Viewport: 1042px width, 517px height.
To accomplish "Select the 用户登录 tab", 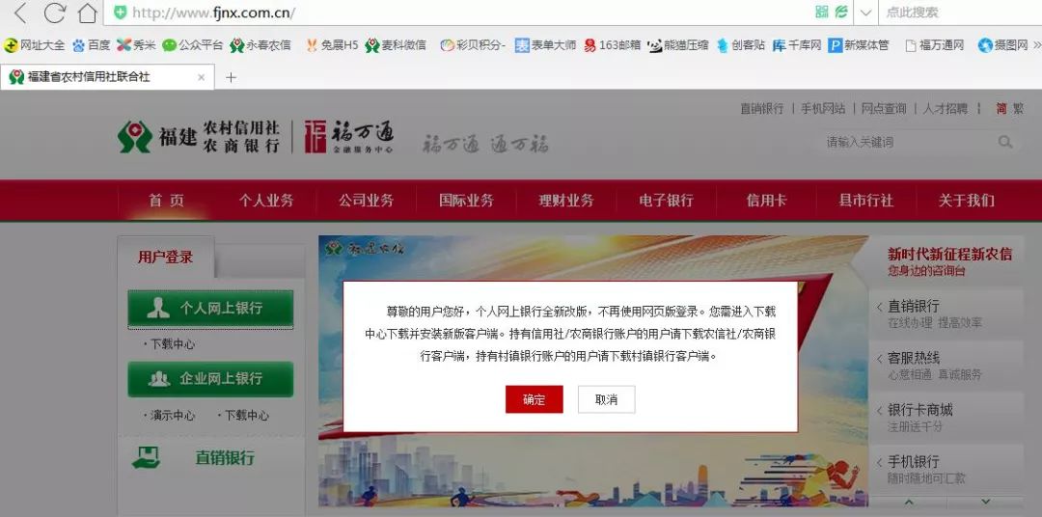I will coord(166,258).
